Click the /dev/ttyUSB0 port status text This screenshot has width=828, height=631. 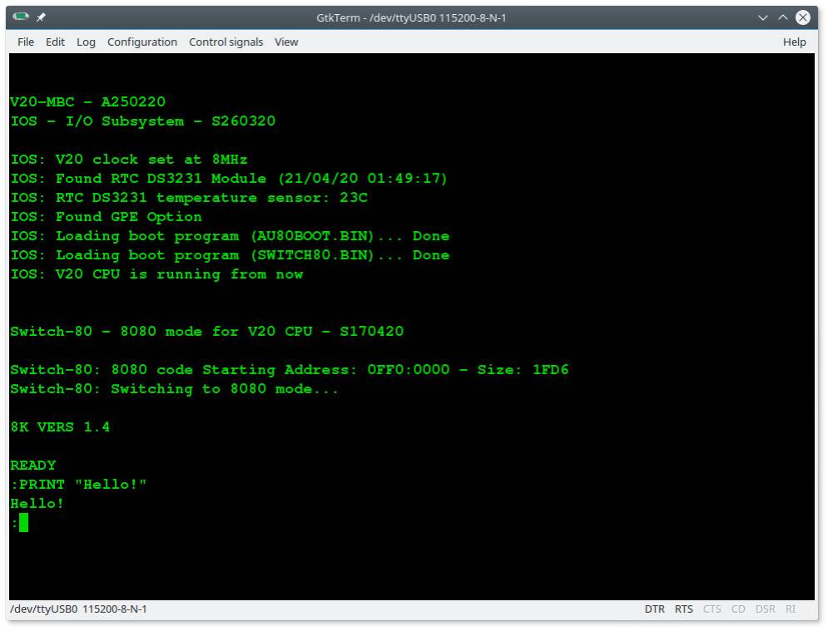click(x=77, y=609)
